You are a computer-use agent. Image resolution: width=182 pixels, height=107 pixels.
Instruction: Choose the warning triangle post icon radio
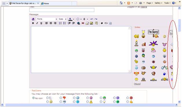click(87, 102)
